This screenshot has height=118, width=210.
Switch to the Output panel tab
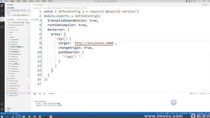45,93
